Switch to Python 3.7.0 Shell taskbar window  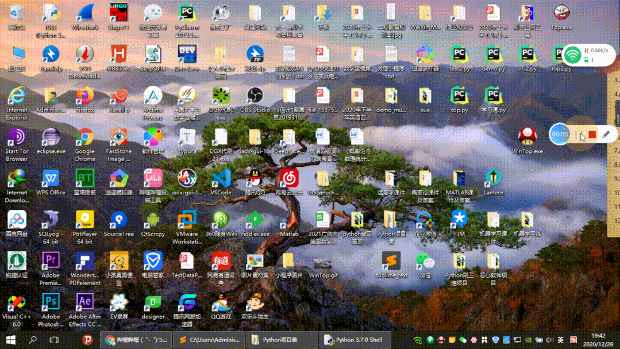[x=355, y=339]
